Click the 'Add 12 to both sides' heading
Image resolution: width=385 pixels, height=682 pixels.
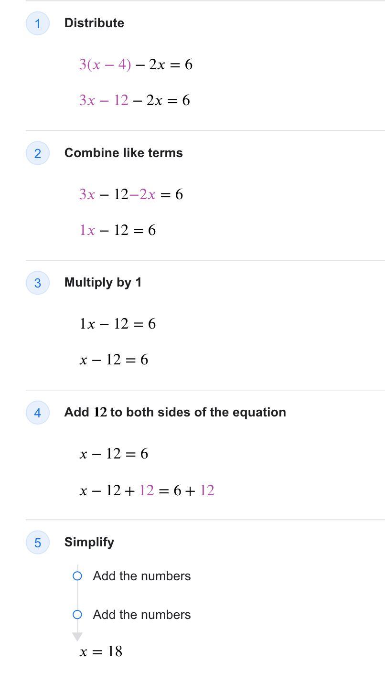pyautogui.click(x=175, y=412)
